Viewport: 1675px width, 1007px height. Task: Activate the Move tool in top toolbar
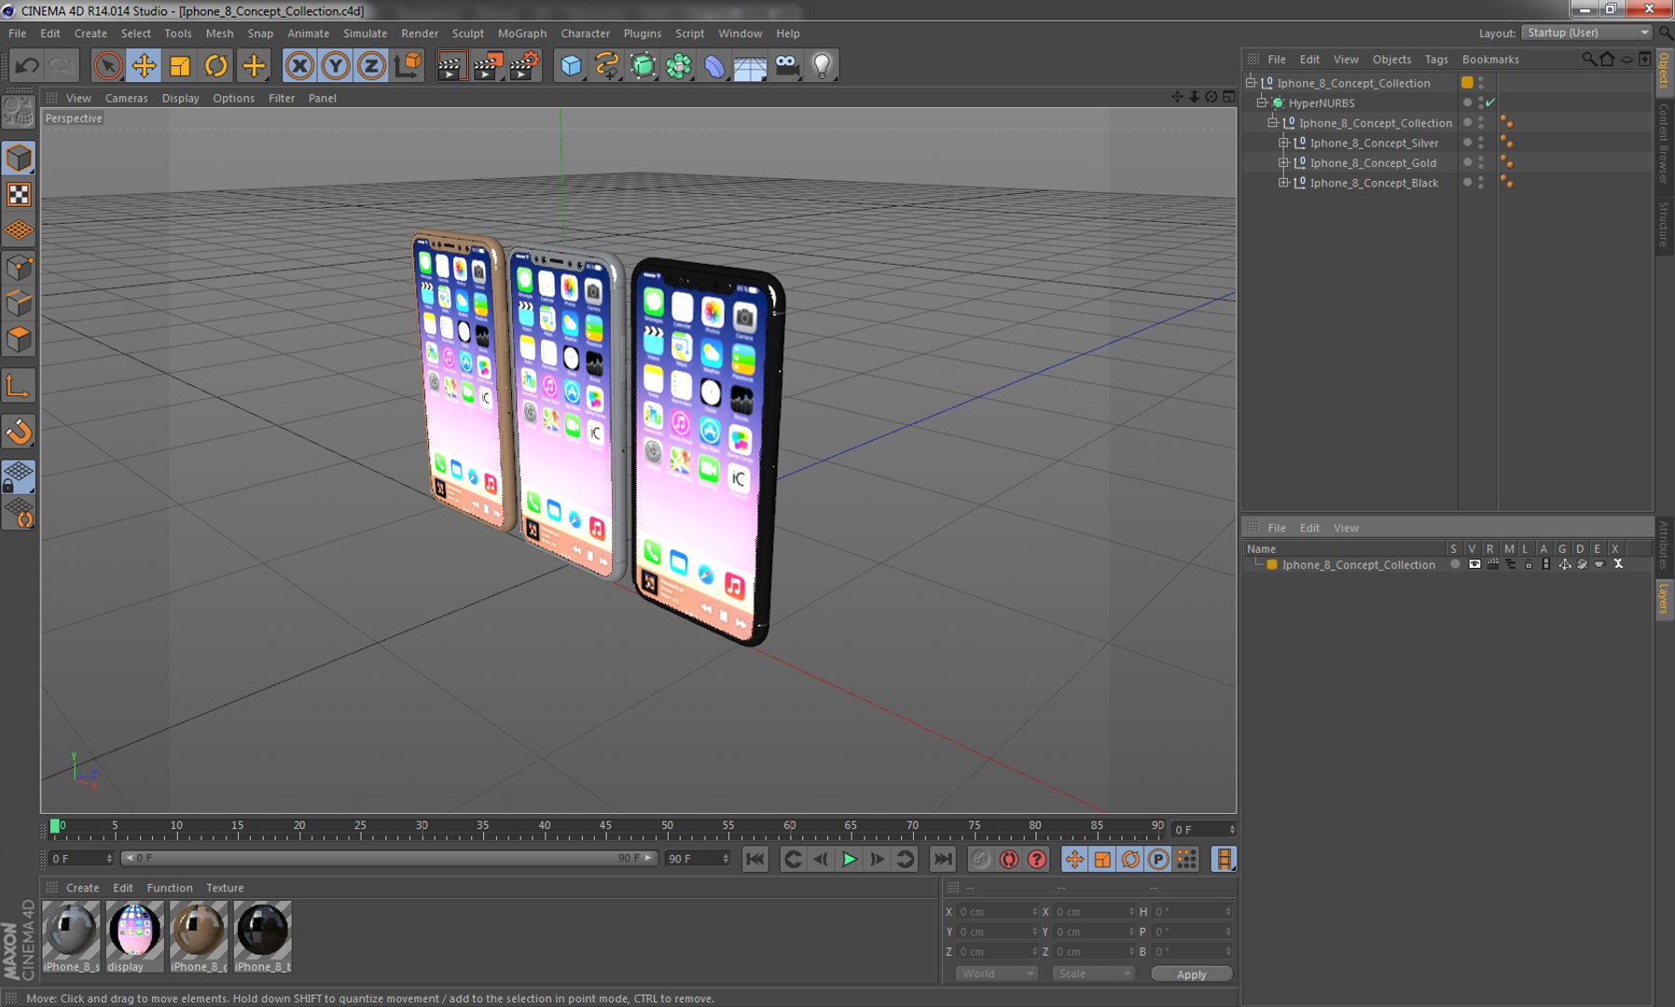(144, 65)
